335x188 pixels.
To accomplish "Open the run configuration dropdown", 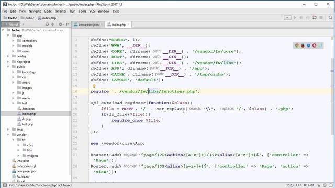I will 287,18.
